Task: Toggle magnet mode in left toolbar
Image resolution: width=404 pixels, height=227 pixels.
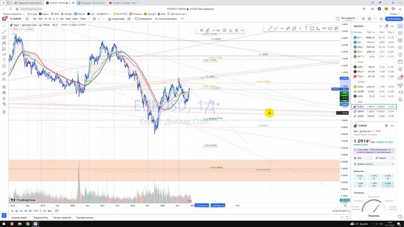Action: click(4, 87)
